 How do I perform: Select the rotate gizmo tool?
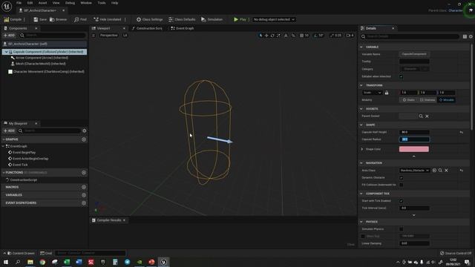tap(272, 36)
